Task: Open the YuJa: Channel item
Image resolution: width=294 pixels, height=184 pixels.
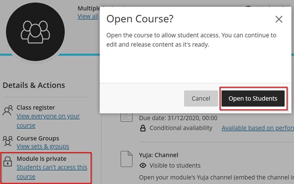Action: pos(158,155)
